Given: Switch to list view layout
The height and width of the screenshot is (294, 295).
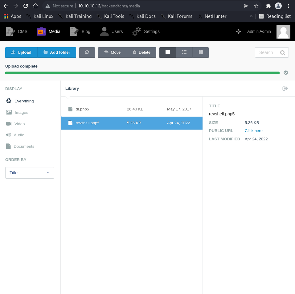Looking at the screenshot, I should [168, 52].
